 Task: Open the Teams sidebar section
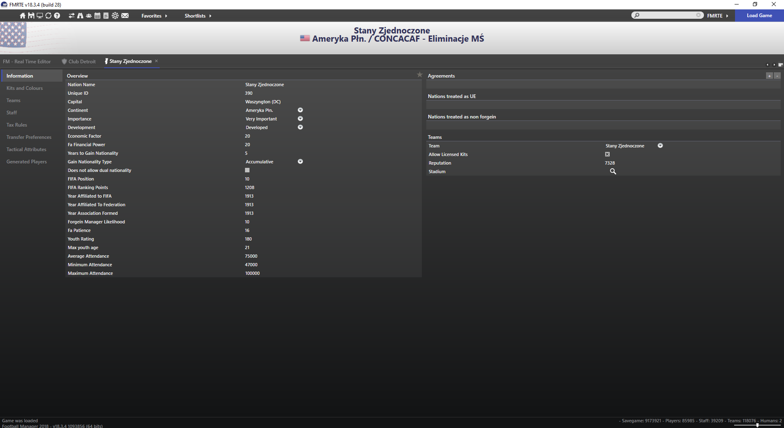[13, 100]
